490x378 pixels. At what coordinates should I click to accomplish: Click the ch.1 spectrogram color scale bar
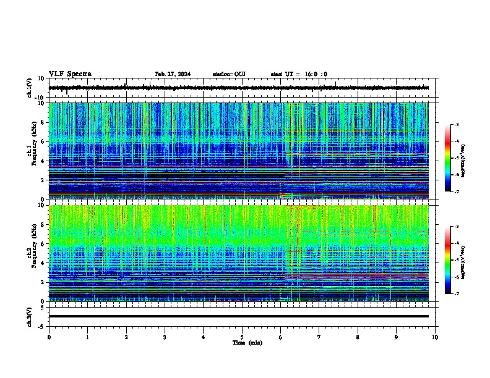[448, 158]
